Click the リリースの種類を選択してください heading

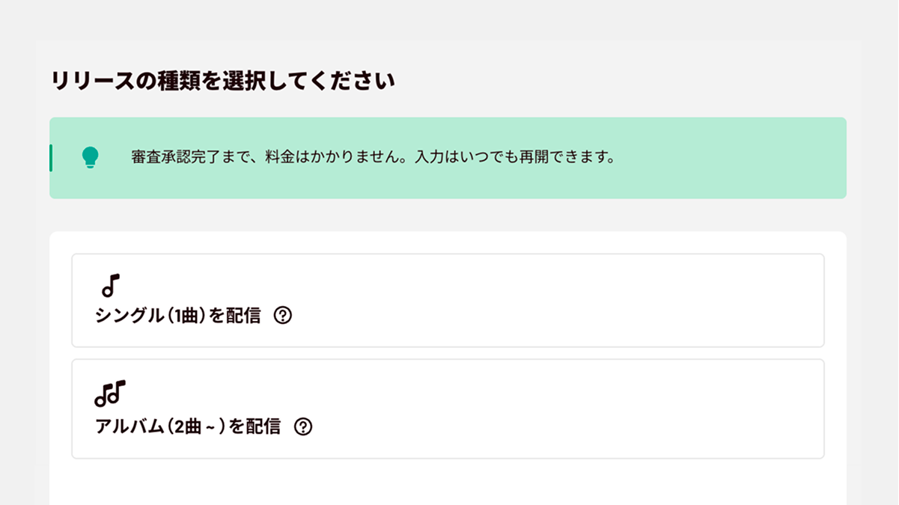222,81
